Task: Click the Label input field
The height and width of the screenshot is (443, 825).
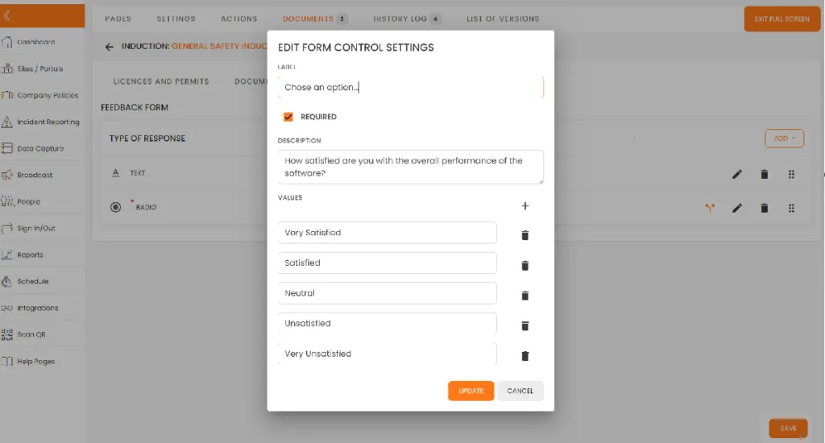Action: [410, 87]
